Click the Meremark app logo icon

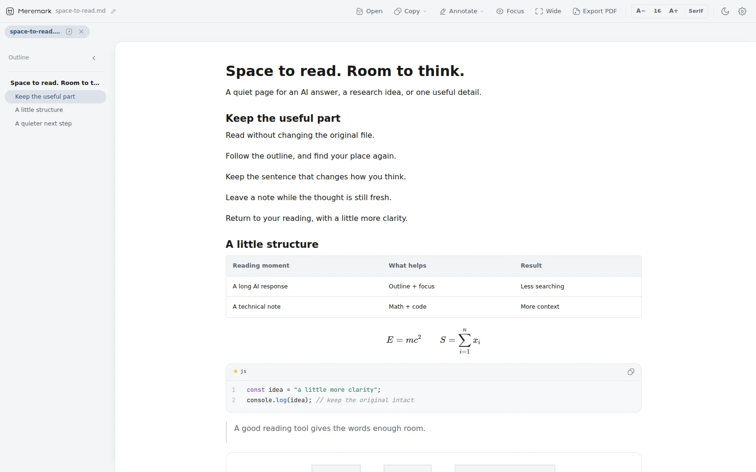pyautogui.click(x=9, y=11)
